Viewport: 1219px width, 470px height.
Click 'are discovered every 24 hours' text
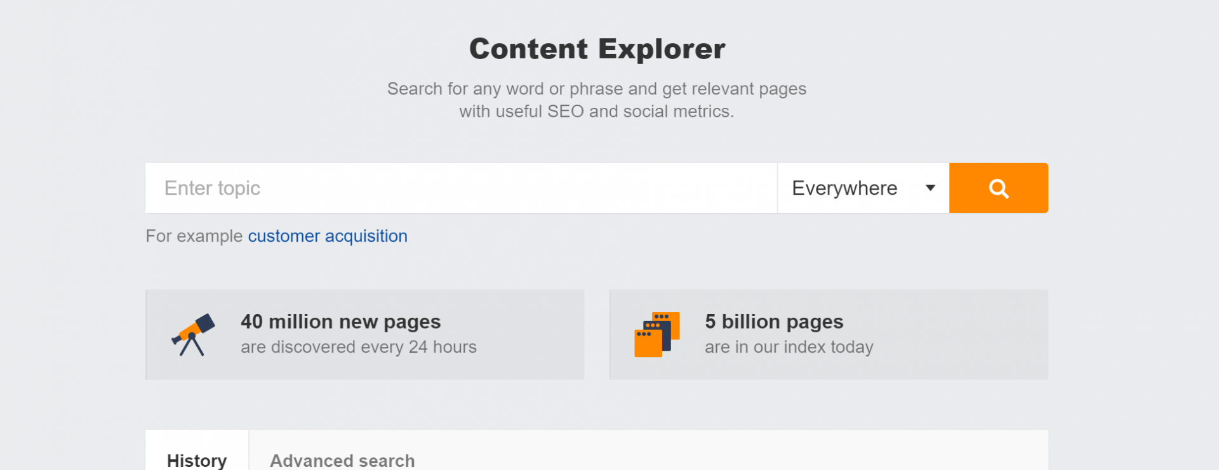pos(359,347)
